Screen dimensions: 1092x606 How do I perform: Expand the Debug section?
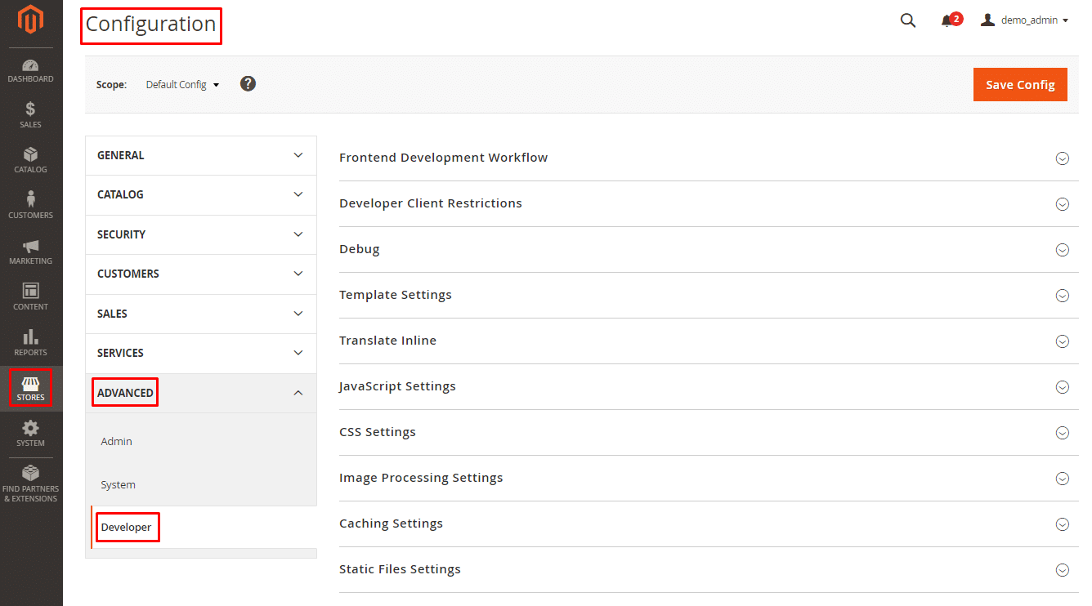pos(704,249)
